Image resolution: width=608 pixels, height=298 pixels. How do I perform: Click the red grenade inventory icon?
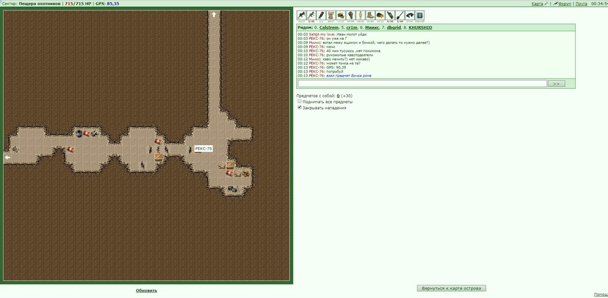tap(321, 16)
